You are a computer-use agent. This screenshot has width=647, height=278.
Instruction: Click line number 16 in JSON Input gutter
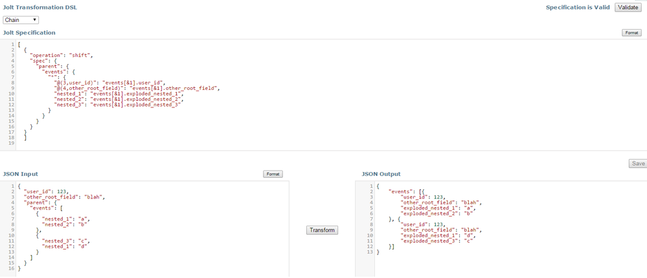tap(12, 268)
